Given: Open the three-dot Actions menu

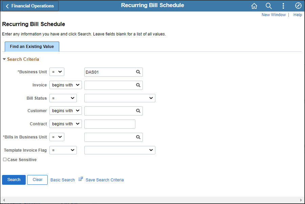Looking at the screenshot, I should (x=283, y=6).
